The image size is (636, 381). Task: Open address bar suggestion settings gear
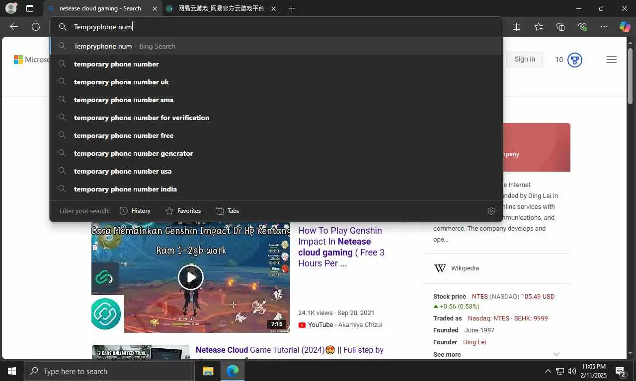click(491, 211)
